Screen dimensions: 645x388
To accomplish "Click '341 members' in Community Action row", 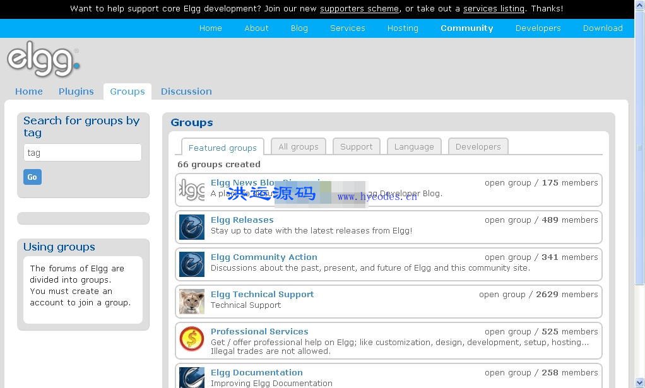I will coord(570,257).
